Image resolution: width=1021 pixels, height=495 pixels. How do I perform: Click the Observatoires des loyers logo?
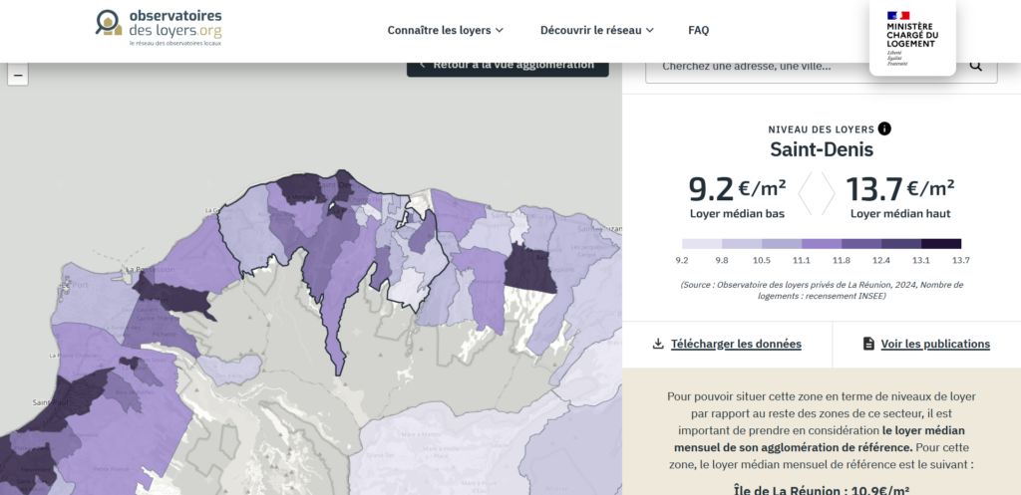pyautogui.click(x=160, y=30)
